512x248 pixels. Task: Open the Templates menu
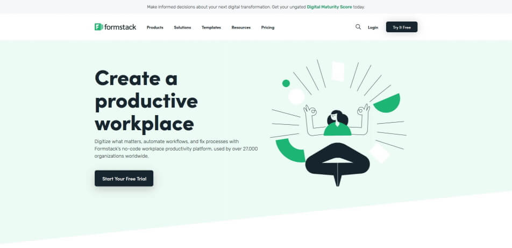click(x=211, y=27)
